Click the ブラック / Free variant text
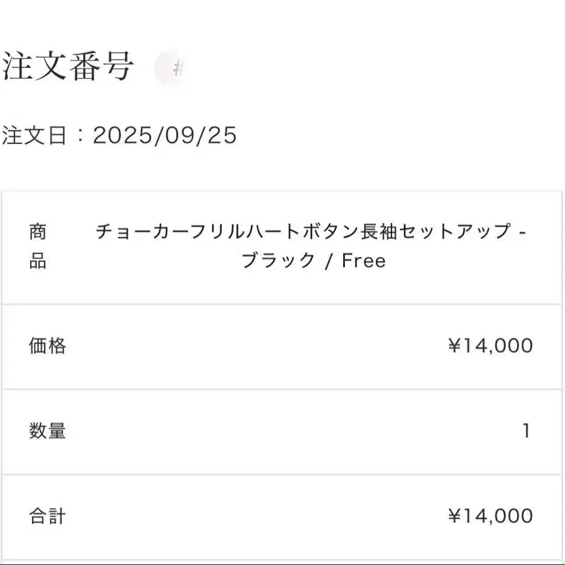The height and width of the screenshot is (565, 565). 313,261
